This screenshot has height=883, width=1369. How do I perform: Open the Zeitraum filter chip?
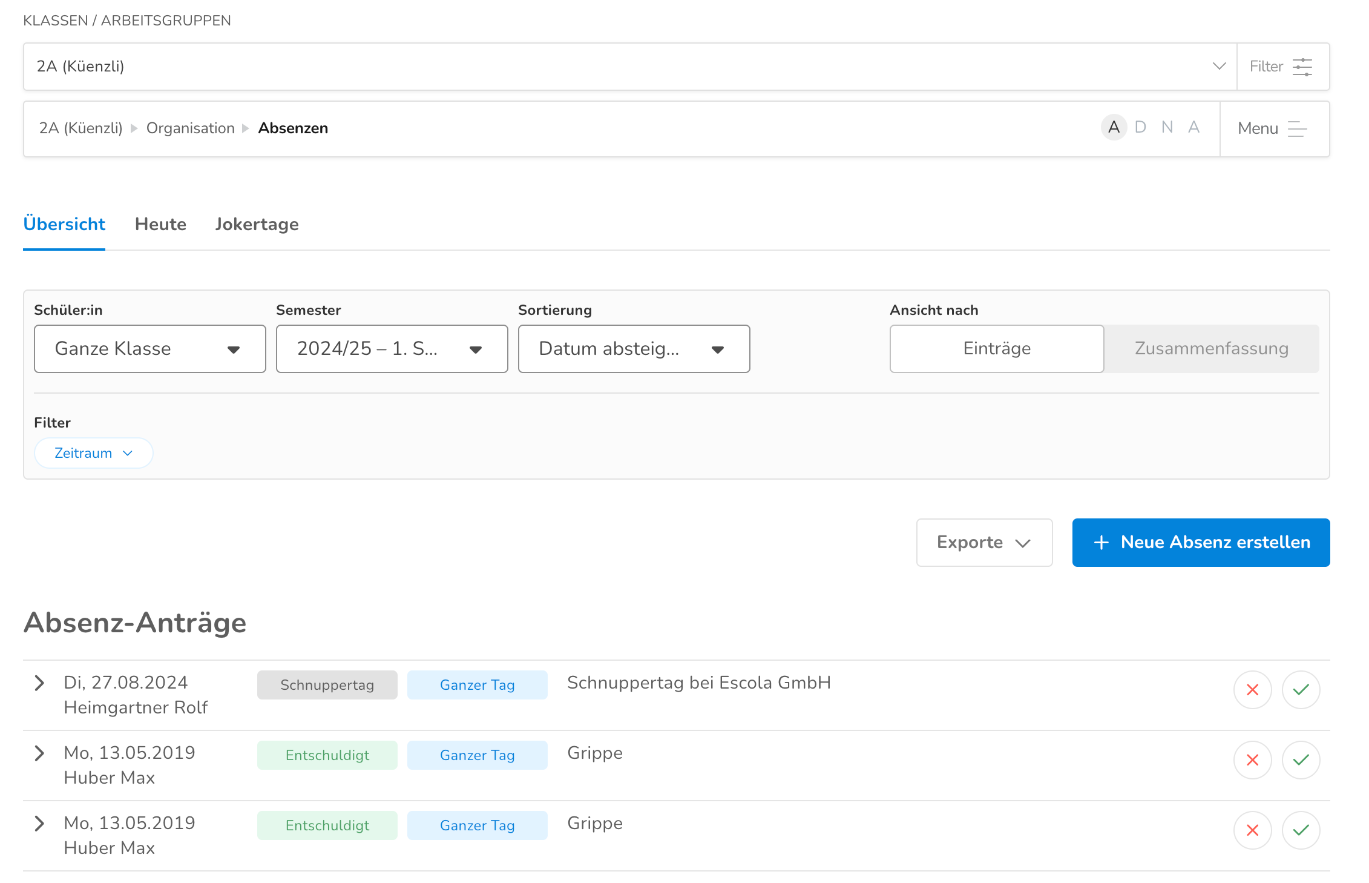(x=93, y=453)
